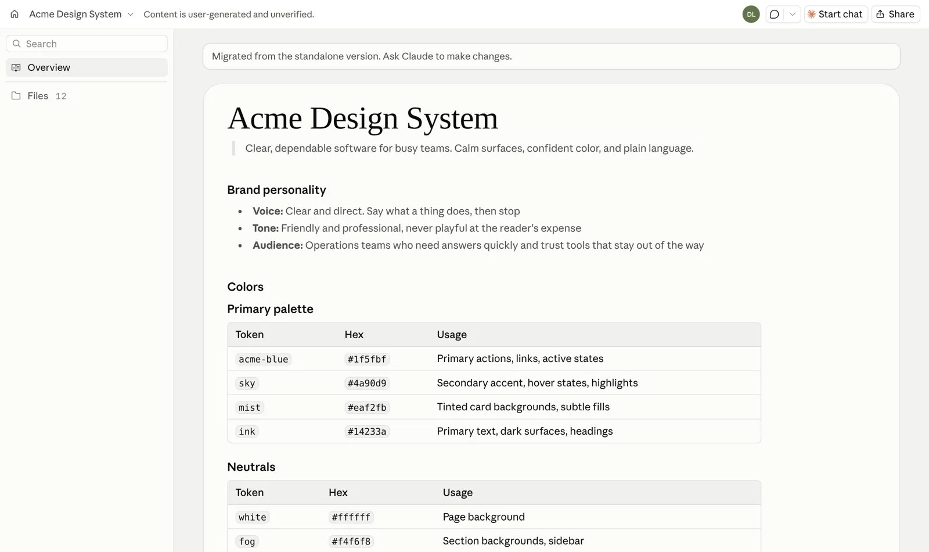
Task: Click 'Secondary accent, hover states, highlights' usage
Action: (537, 383)
